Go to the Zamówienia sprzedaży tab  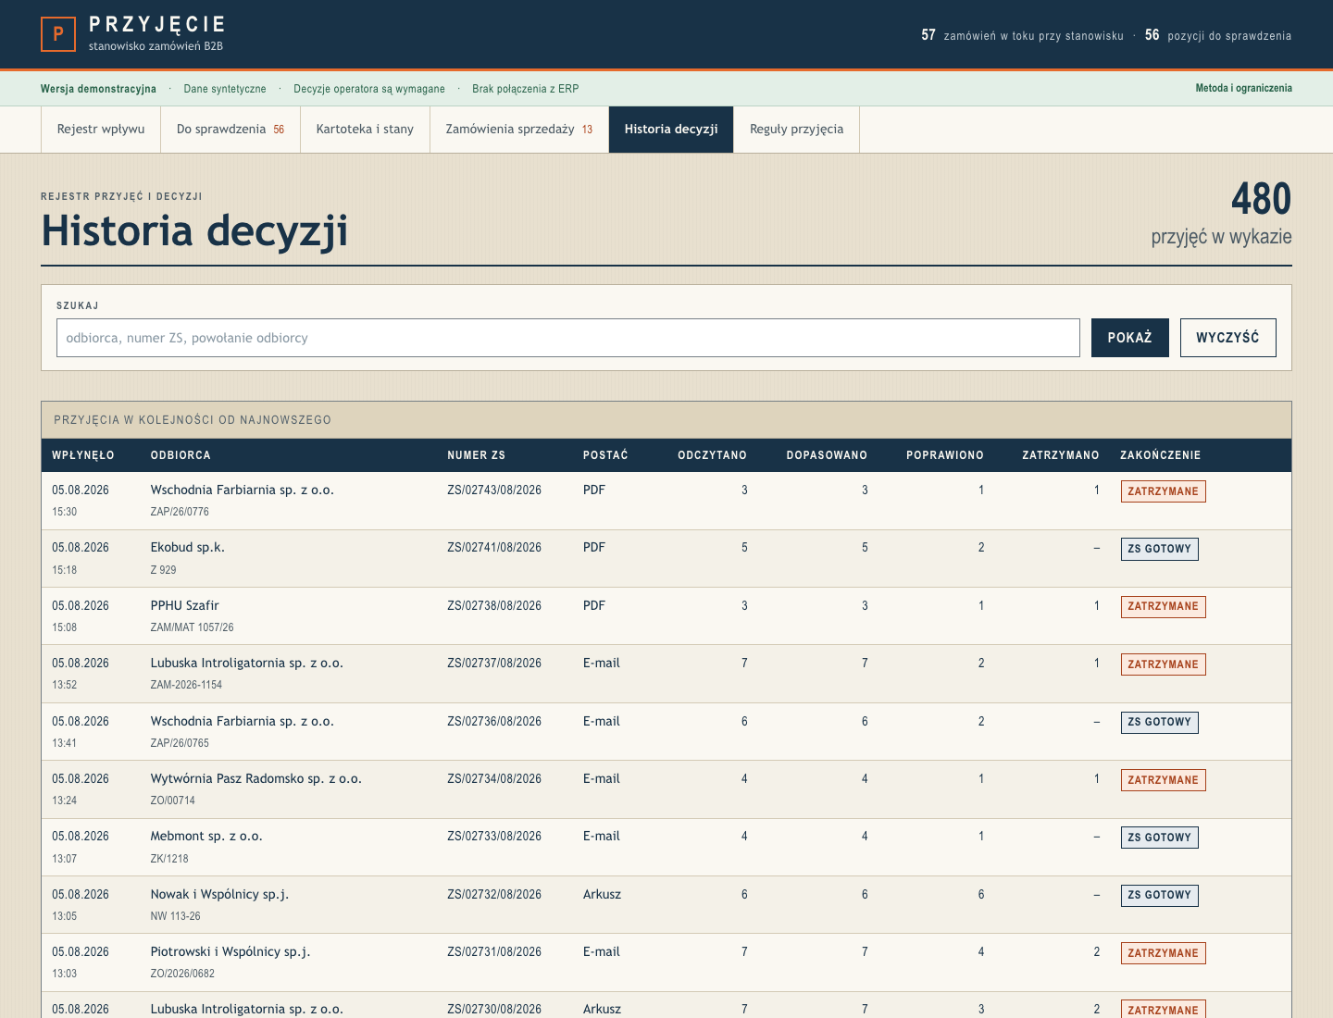pyautogui.click(x=519, y=130)
